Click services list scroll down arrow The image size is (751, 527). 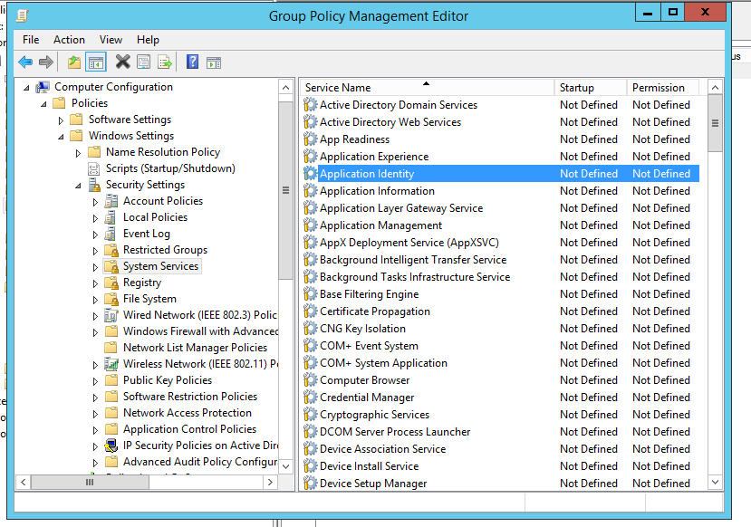[715, 482]
